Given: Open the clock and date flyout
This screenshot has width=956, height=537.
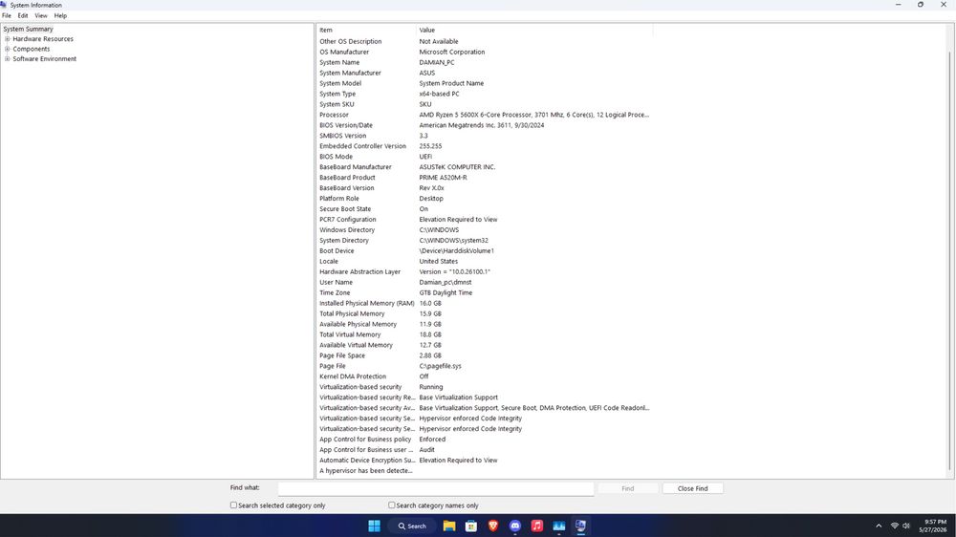Looking at the screenshot, I should 935,526.
